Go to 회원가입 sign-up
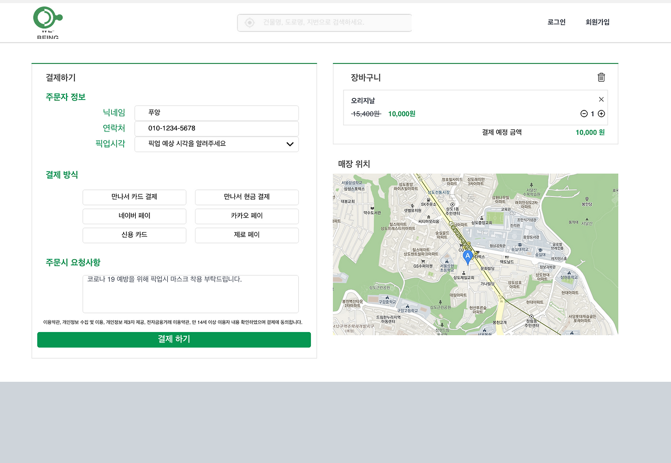Image resolution: width=671 pixels, height=463 pixels. pyautogui.click(x=598, y=22)
